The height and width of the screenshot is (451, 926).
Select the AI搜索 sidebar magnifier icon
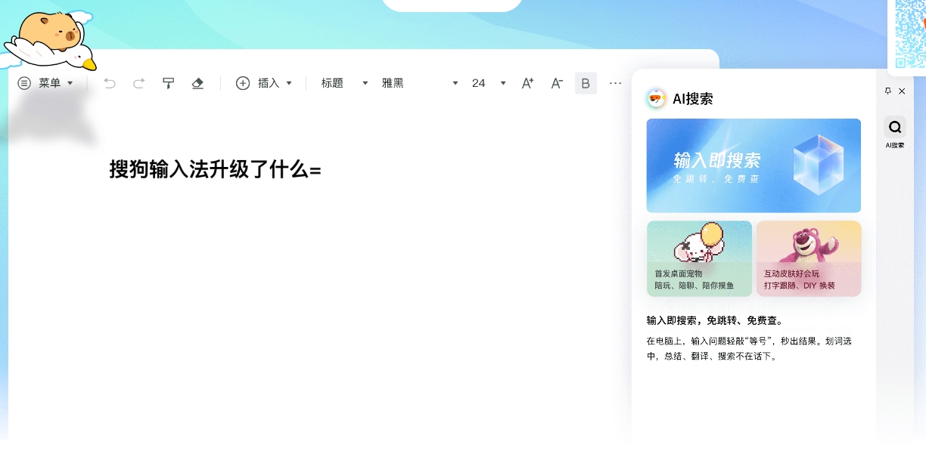895,127
